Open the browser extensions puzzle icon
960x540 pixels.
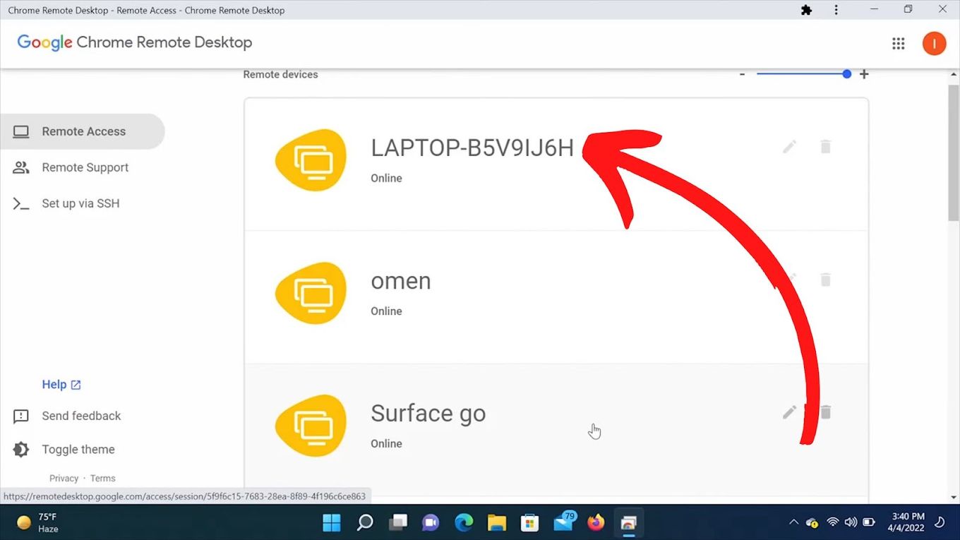click(806, 10)
